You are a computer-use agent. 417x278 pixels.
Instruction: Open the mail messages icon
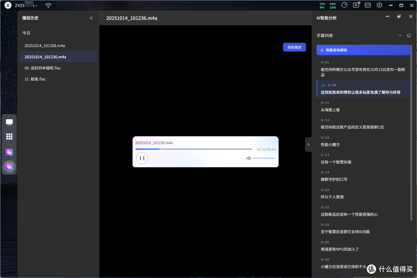coord(368,5)
